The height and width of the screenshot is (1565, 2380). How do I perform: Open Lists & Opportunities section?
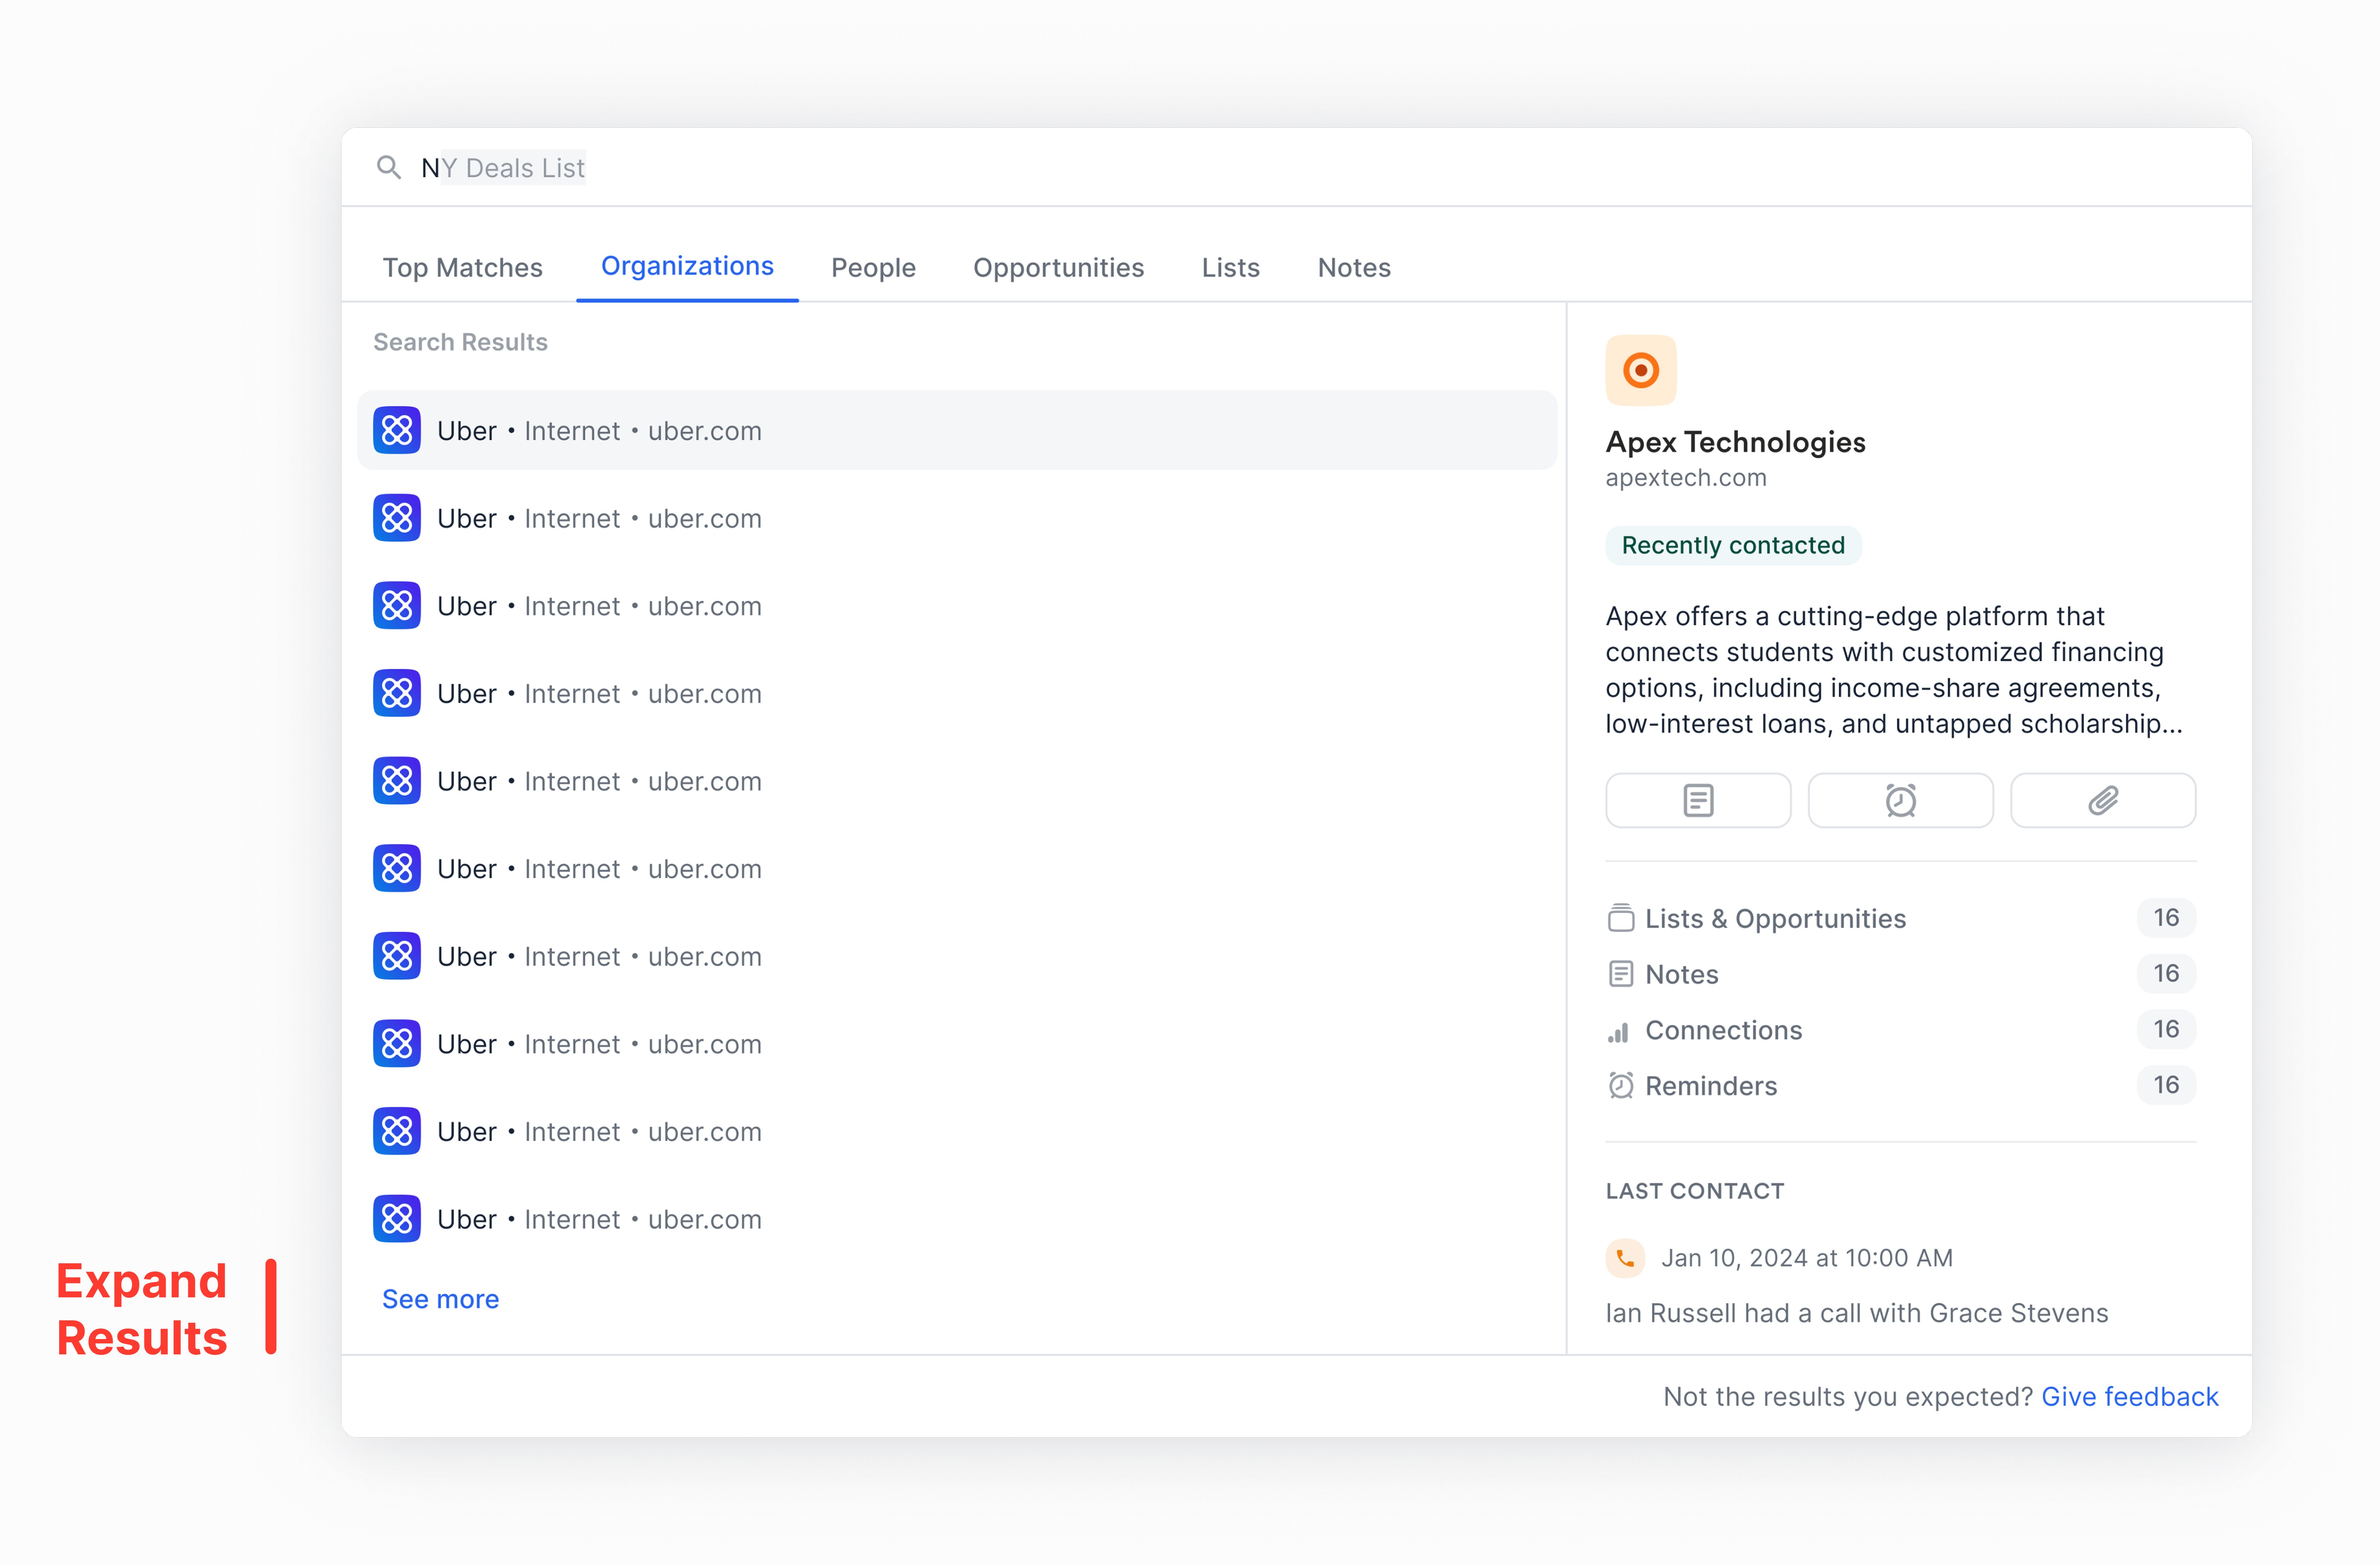tap(1775, 918)
